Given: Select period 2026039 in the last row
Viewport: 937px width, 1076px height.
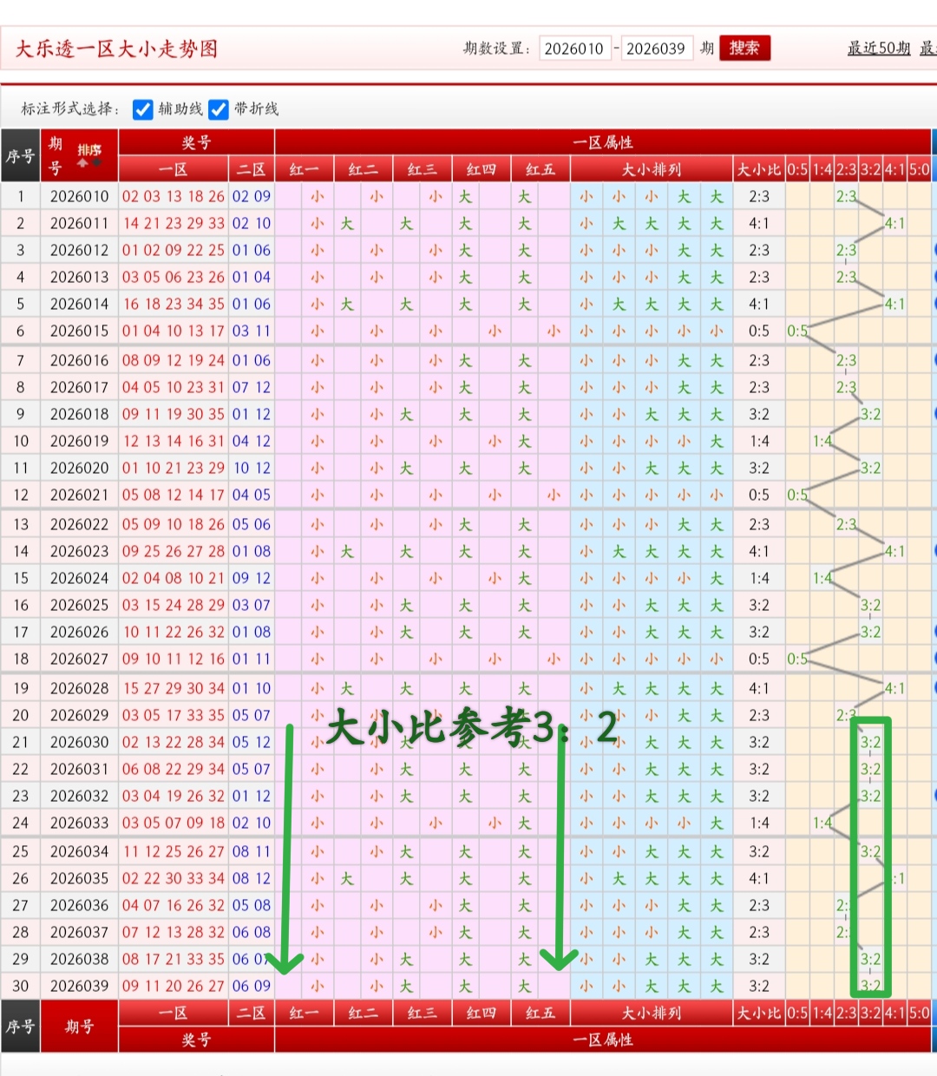Looking at the screenshot, I should (x=79, y=986).
